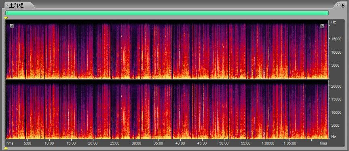This screenshot has height=151, width=349.
Task: Click the 1:00:00 mark on the time ruler
Action: pyautogui.click(x=268, y=143)
